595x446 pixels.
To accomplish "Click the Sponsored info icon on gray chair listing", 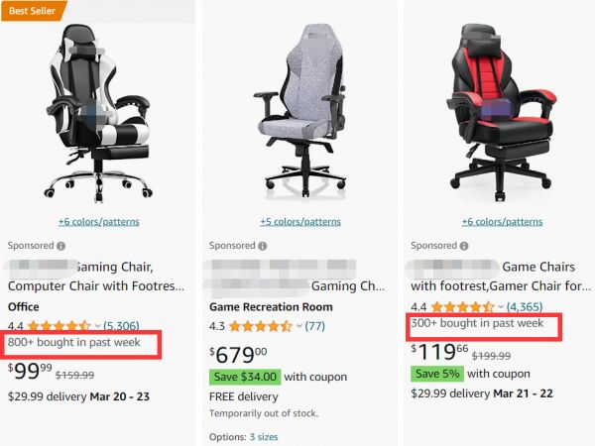I will pos(262,246).
